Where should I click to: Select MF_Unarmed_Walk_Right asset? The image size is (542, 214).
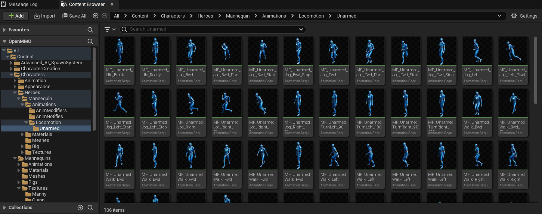(477, 165)
